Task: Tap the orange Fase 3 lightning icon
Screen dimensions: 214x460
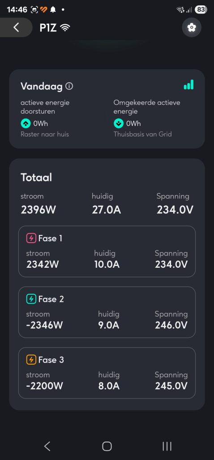Action: coord(31,360)
